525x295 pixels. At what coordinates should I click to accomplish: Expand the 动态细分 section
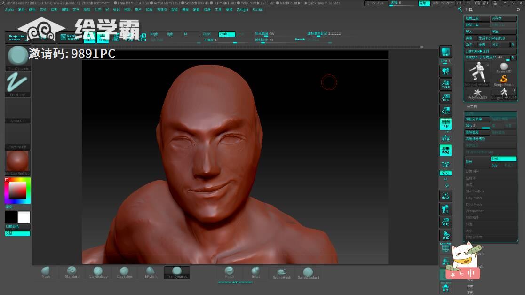(x=472, y=171)
